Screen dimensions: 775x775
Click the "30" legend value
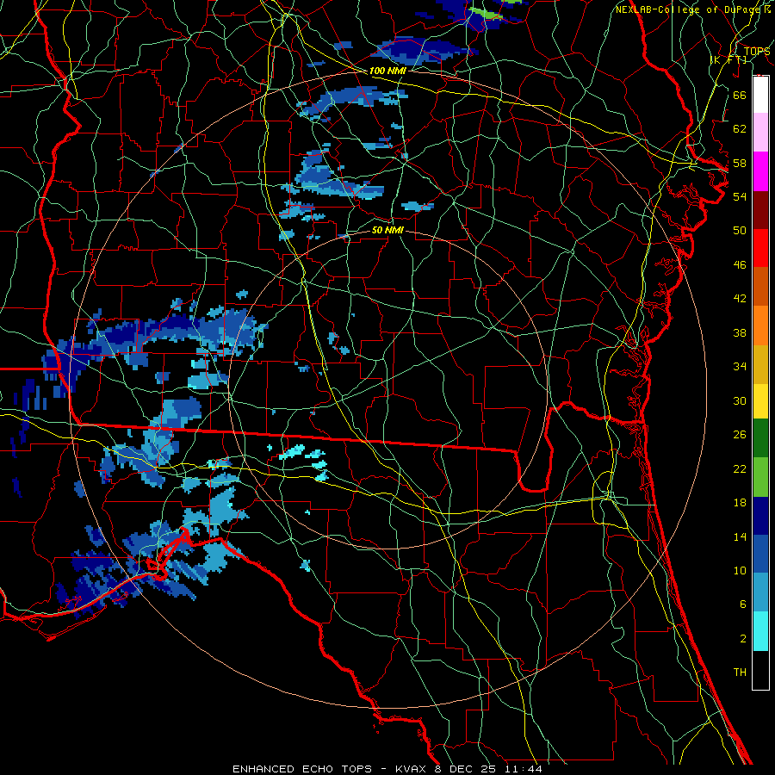click(x=740, y=400)
